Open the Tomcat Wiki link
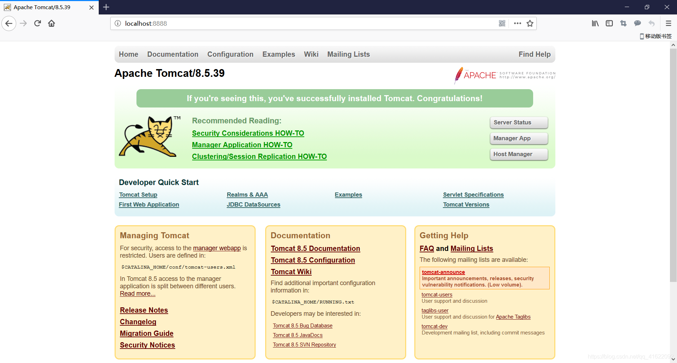 [x=291, y=272]
